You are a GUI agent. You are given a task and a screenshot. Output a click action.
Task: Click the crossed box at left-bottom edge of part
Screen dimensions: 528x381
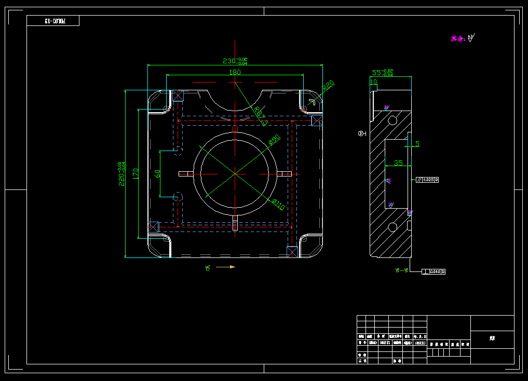[153, 227]
